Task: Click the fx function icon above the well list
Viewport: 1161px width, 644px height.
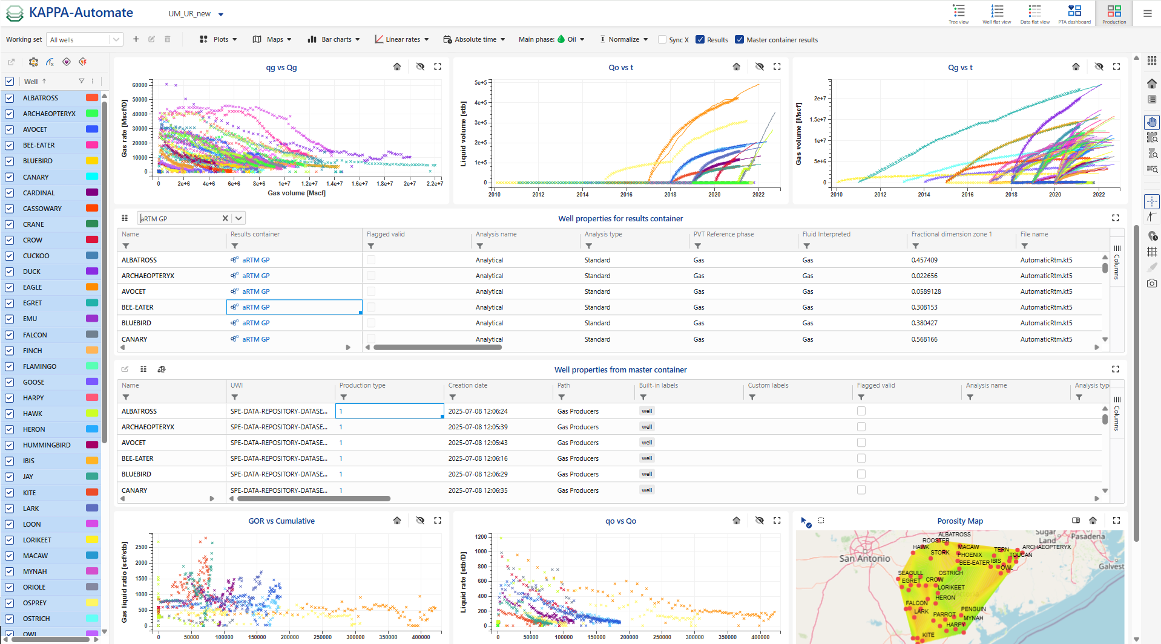Action: (x=50, y=62)
